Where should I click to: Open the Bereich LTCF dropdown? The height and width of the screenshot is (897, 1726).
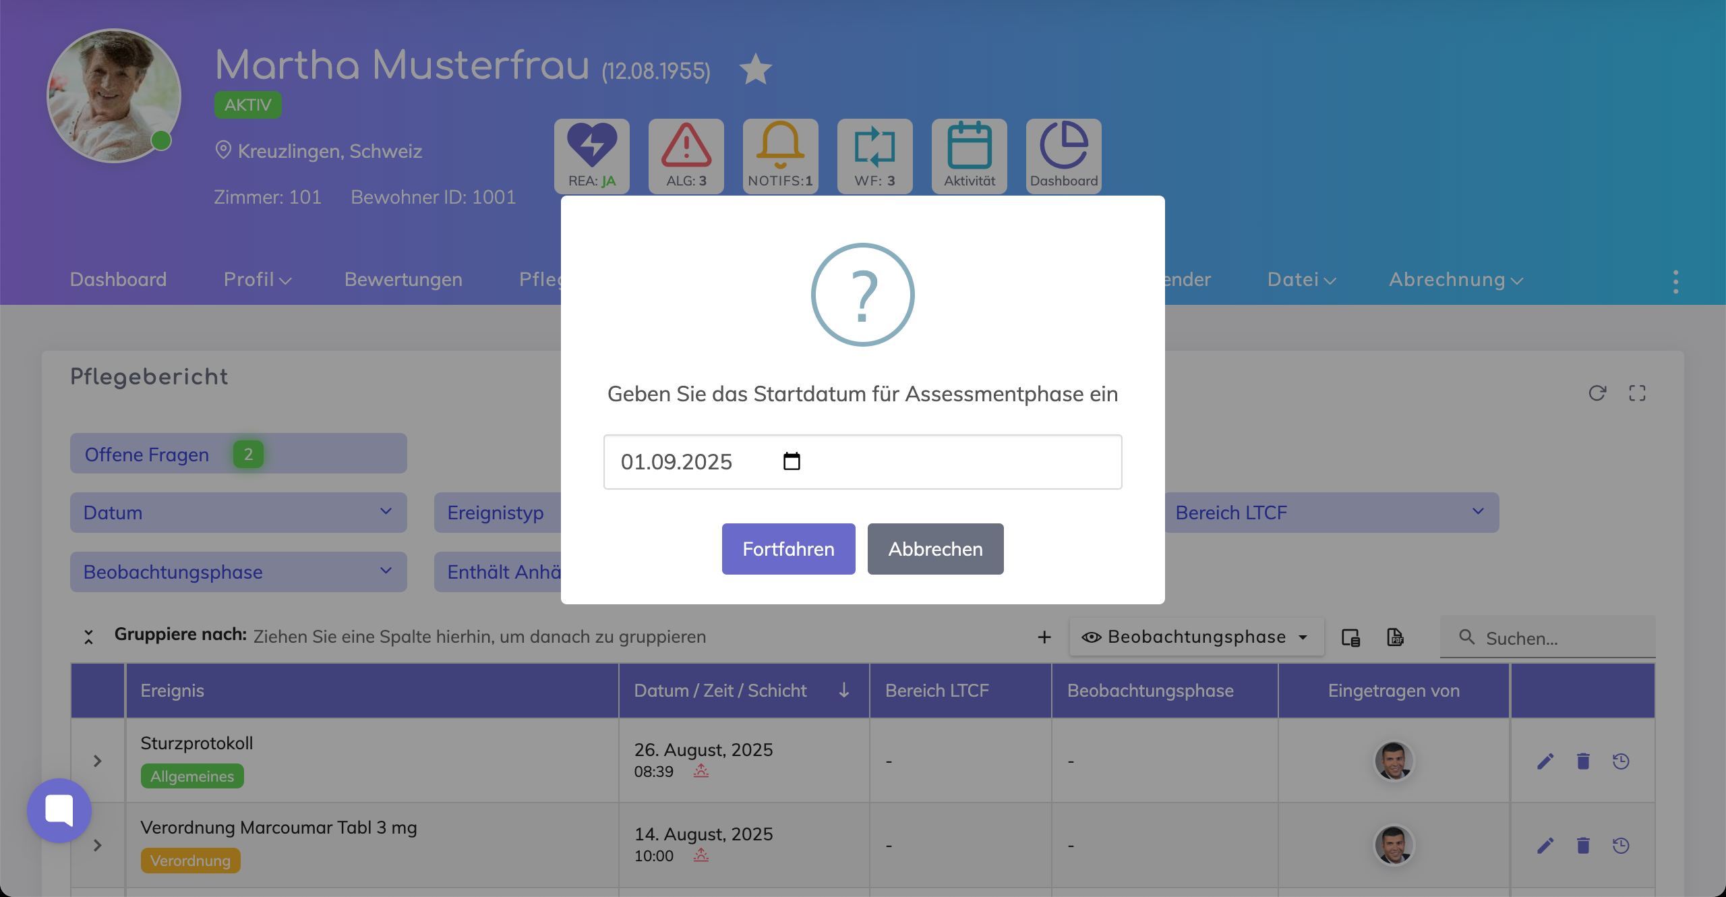point(1331,513)
